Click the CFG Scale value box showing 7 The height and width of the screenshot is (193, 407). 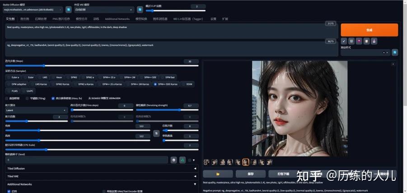coord(191,146)
